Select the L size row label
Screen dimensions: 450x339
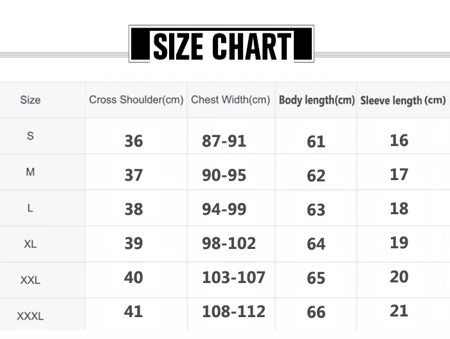[x=30, y=208]
